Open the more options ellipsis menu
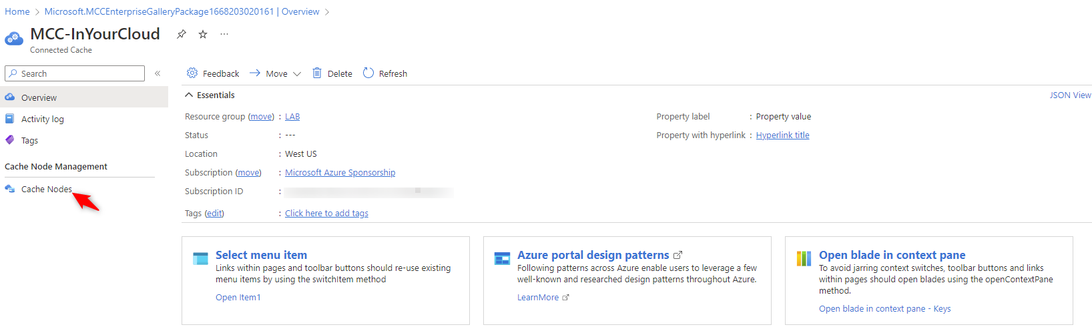1092x335 pixels. tap(224, 34)
